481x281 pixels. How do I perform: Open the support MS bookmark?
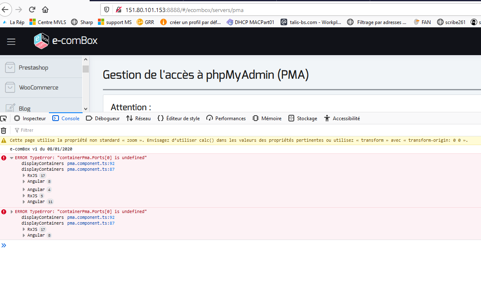[x=115, y=22]
